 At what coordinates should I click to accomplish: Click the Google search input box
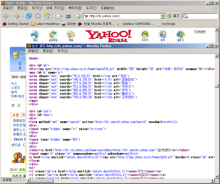[x=203, y=16]
